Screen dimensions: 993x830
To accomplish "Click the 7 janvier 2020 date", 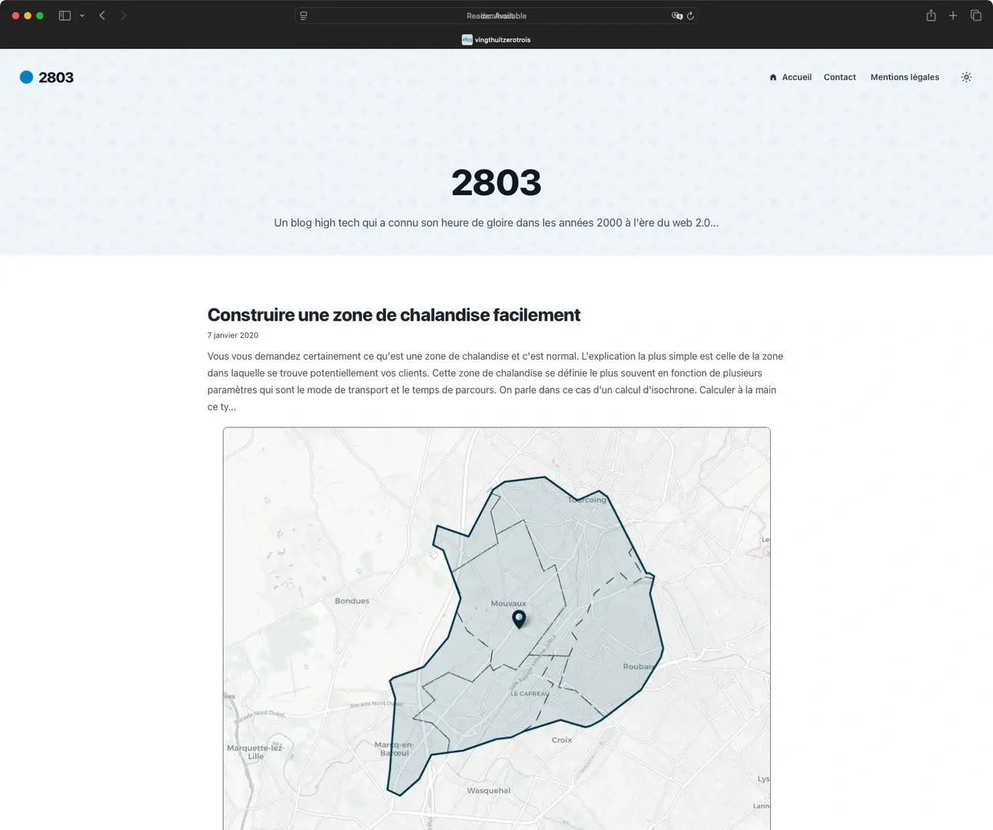I will click(x=233, y=335).
